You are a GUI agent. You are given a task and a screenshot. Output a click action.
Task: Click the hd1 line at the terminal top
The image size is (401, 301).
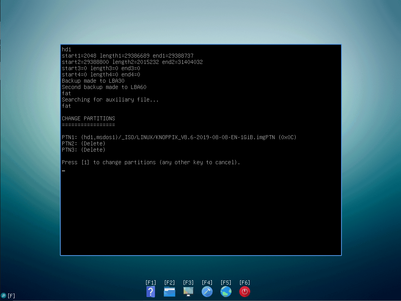click(66, 49)
